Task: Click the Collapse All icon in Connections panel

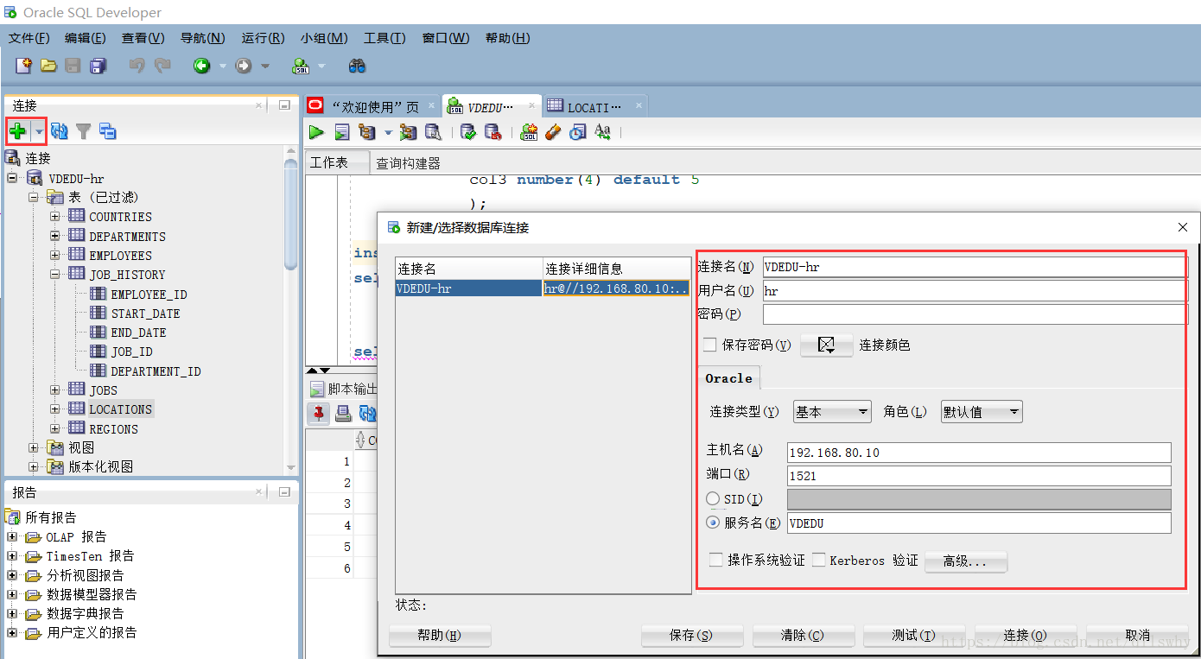Action: tap(108, 131)
